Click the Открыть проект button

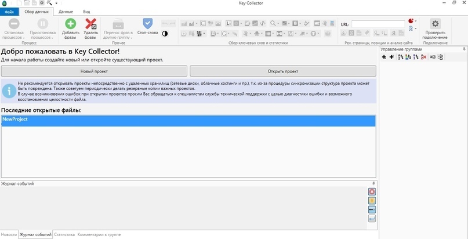coord(283,71)
